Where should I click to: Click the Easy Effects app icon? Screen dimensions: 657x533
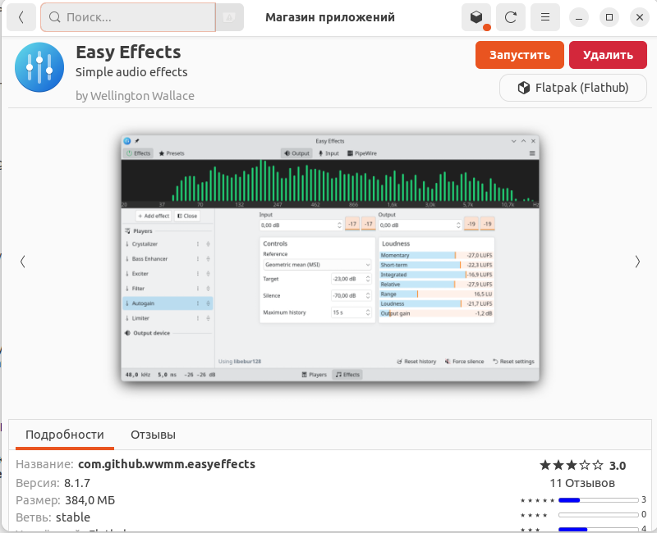pos(39,67)
